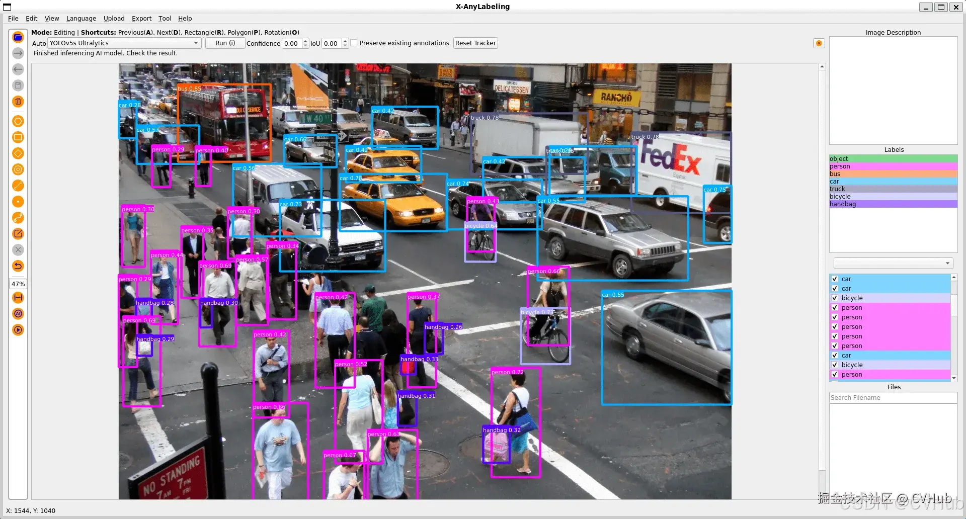Open a file with the folder icon
Screen dimensions: 966x519
[18, 37]
